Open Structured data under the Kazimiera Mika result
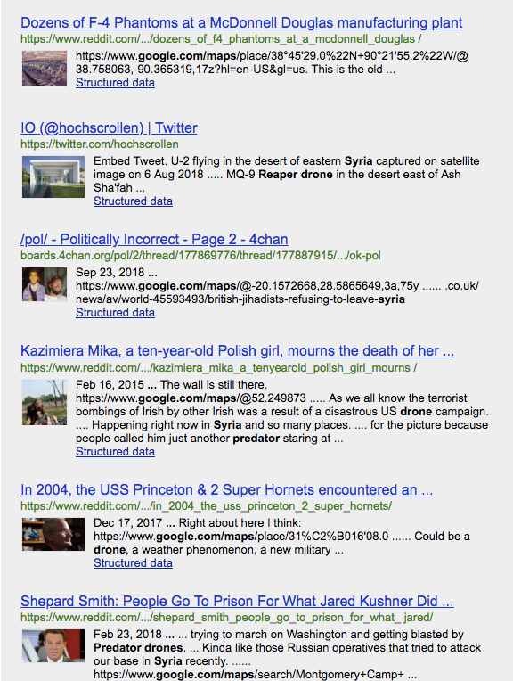 [115, 452]
